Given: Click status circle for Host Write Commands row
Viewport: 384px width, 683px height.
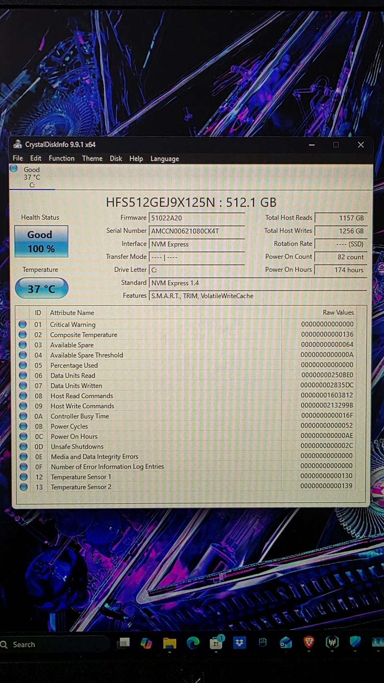Looking at the screenshot, I should tap(23, 406).
